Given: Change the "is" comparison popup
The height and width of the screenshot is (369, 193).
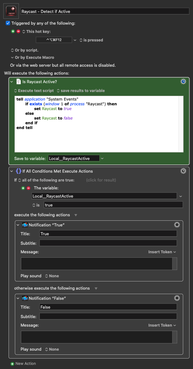Looking at the screenshot, I should 36,205.
